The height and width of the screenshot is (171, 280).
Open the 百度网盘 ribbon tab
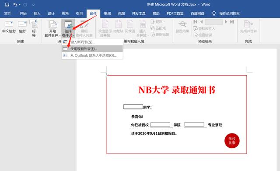pyautogui.click(x=197, y=14)
